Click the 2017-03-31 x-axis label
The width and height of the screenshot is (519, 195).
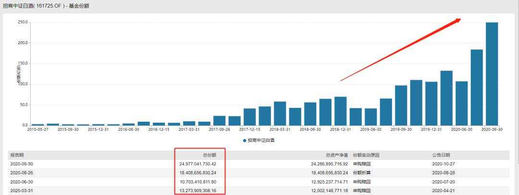point(189,130)
